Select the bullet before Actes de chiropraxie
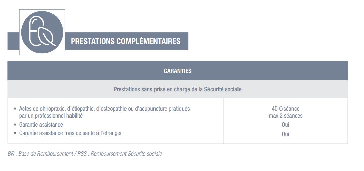 pos(15,109)
